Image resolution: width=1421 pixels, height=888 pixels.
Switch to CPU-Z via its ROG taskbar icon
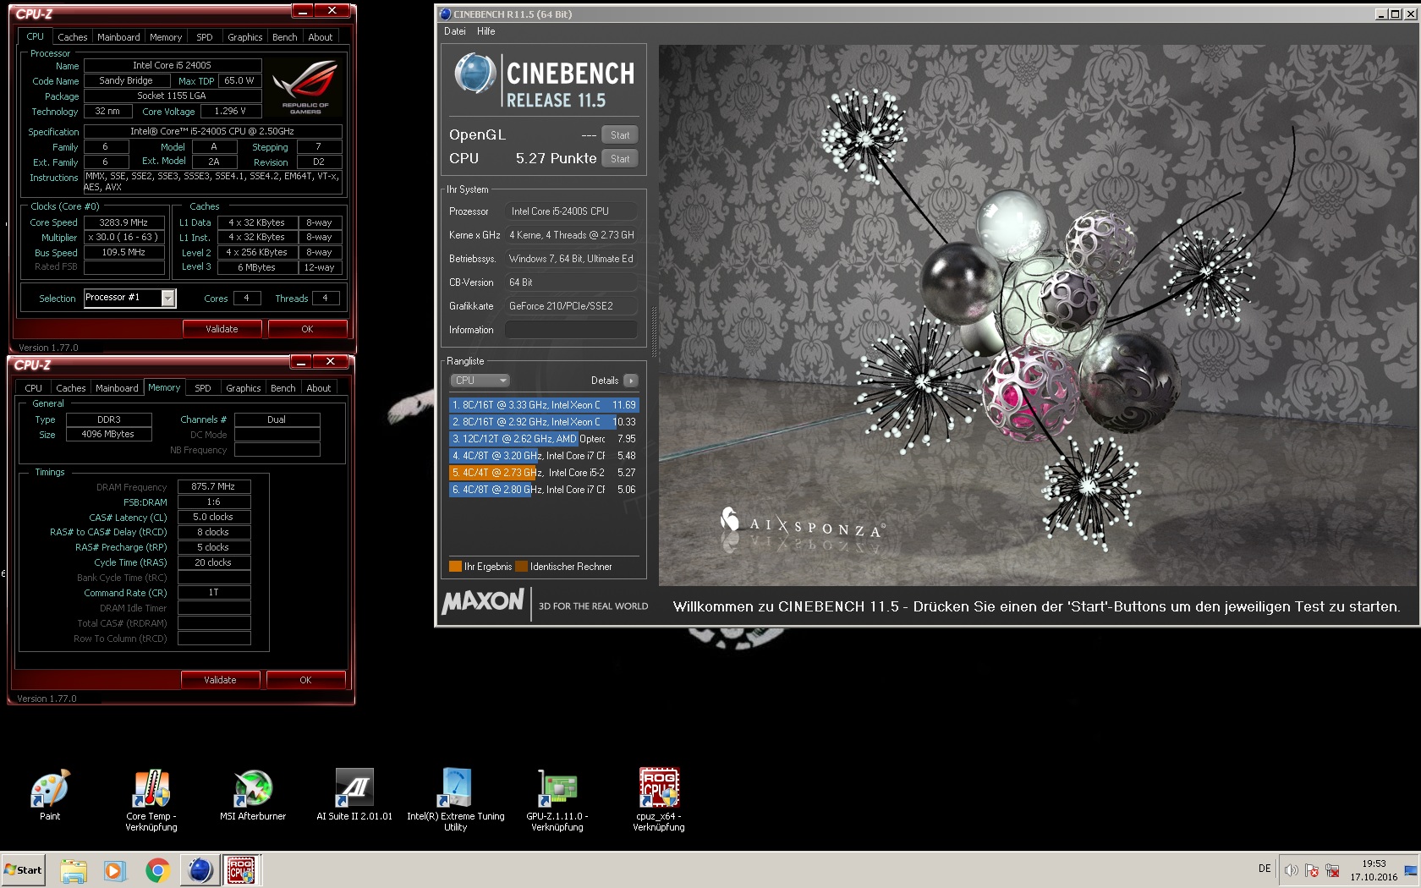tap(242, 870)
